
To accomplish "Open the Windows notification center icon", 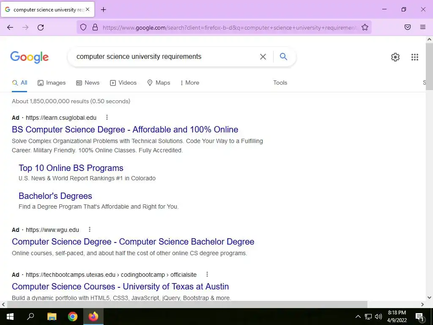I will [419, 317].
